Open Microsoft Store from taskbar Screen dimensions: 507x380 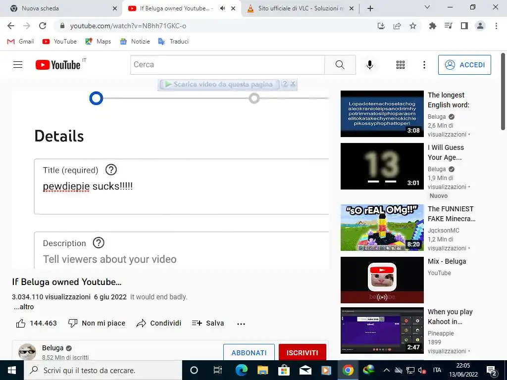pyautogui.click(x=284, y=370)
